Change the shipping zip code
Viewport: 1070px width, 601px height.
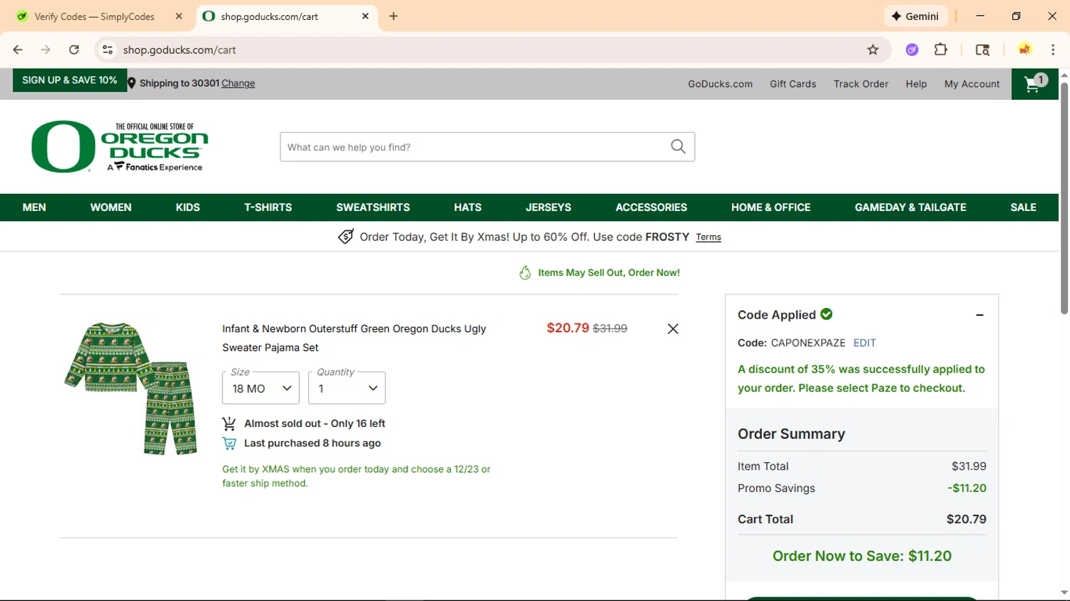(x=238, y=83)
